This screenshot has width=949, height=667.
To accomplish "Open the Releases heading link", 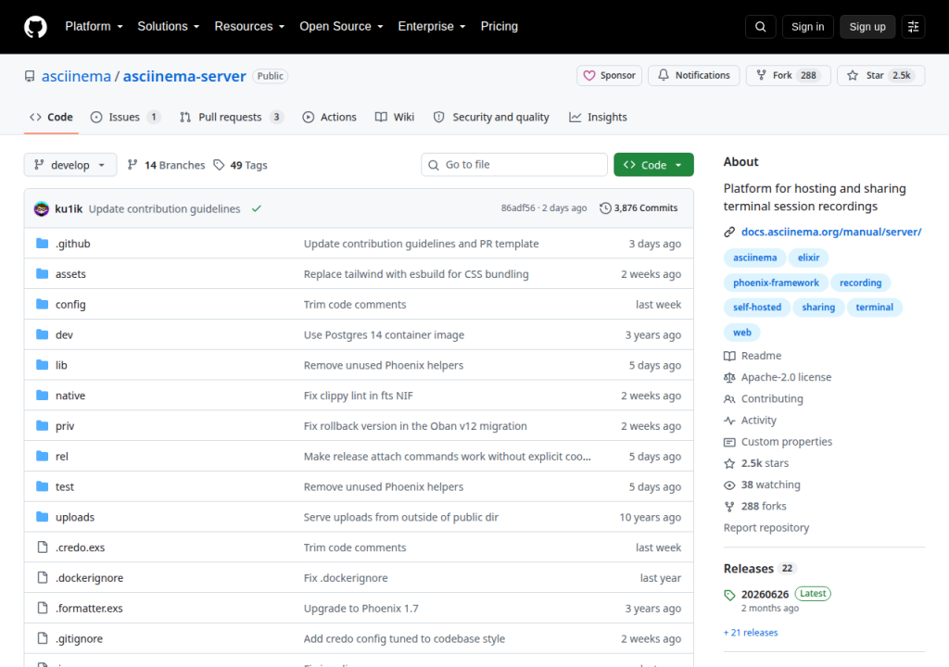I will pyautogui.click(x=748, y=569).
